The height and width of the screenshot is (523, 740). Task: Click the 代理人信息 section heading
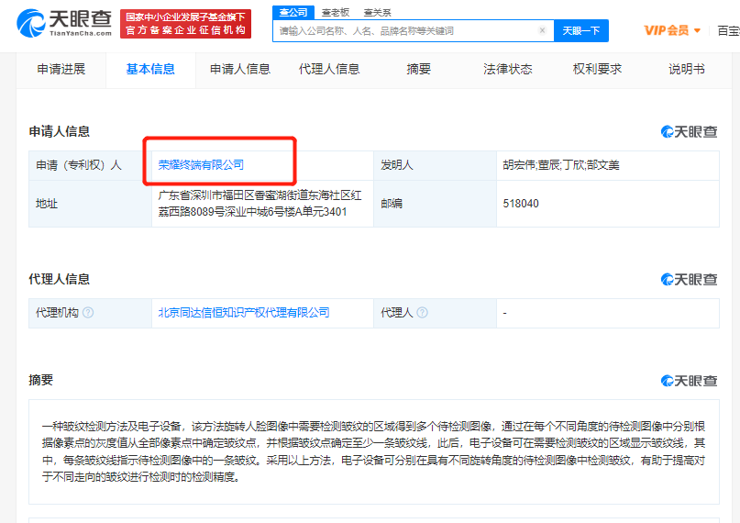click(60, 280)
